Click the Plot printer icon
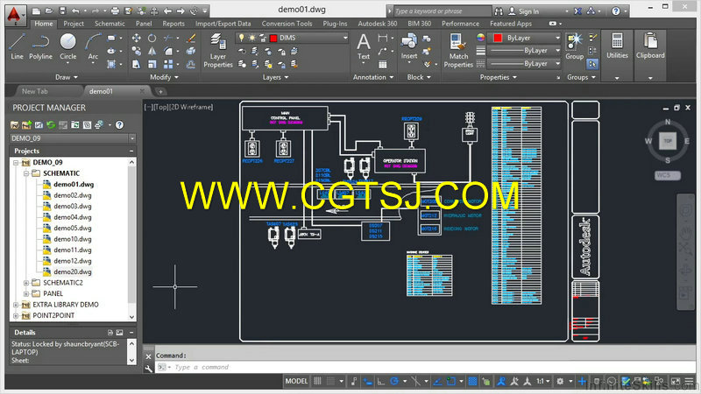This screenshot has height=394, width=701. point(115,11)
